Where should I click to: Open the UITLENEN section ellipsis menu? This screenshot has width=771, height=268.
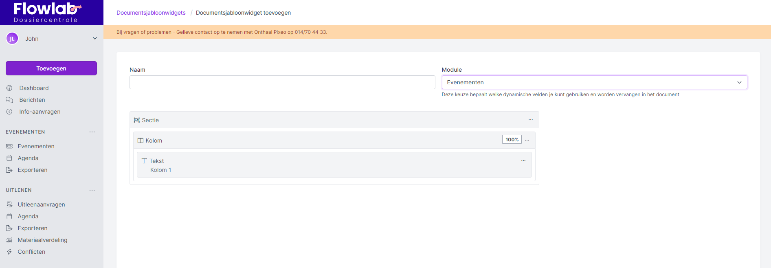[x=92, y=190]
